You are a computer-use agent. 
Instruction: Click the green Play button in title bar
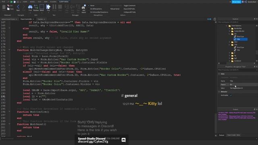(x=11, y=2)
